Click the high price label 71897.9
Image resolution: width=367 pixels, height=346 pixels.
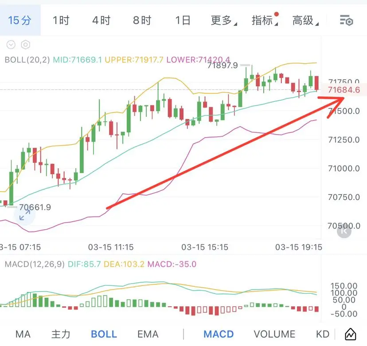tap(223, 65)
